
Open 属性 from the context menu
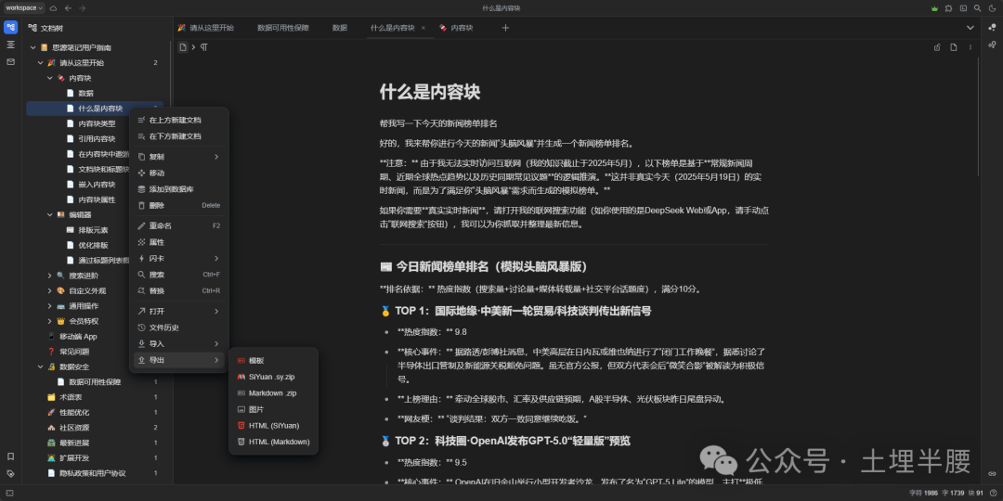click(x=178, y=242)
